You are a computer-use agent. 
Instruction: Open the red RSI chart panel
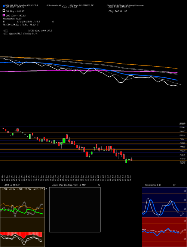[164, 232]
